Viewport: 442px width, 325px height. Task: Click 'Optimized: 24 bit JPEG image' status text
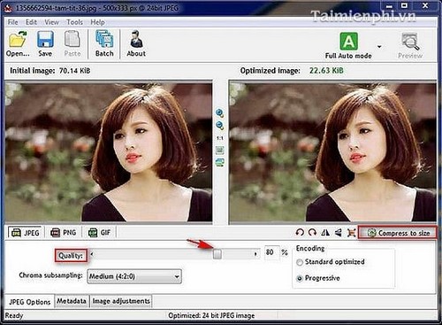pyautogui.click(x=211, y=315)
